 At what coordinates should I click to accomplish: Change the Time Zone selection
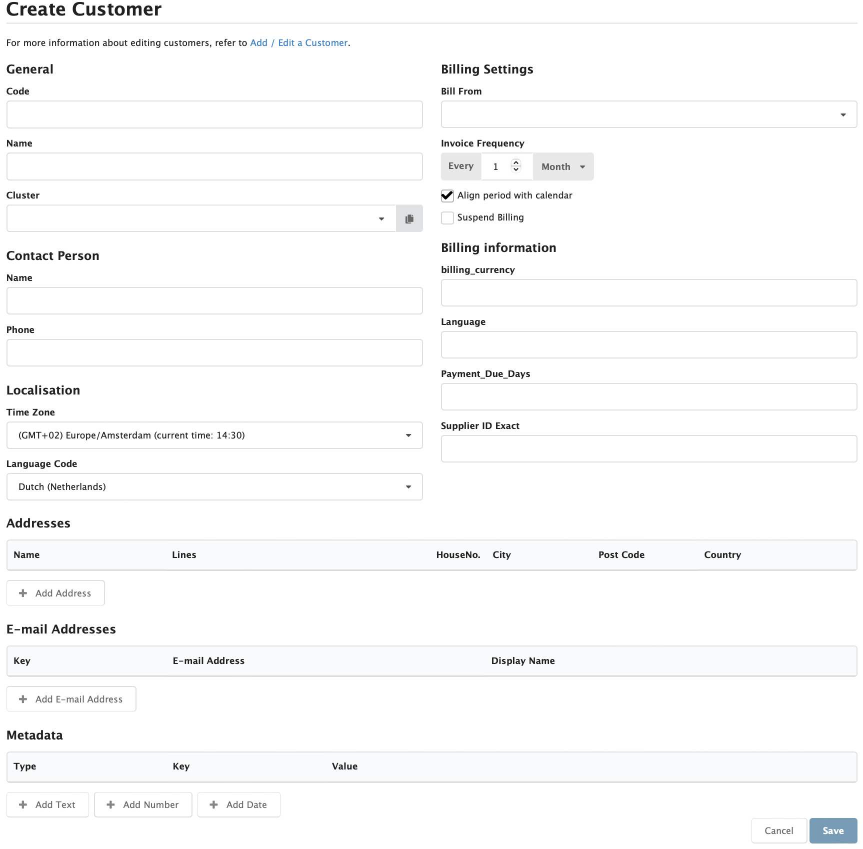click(x=408, y=435)
